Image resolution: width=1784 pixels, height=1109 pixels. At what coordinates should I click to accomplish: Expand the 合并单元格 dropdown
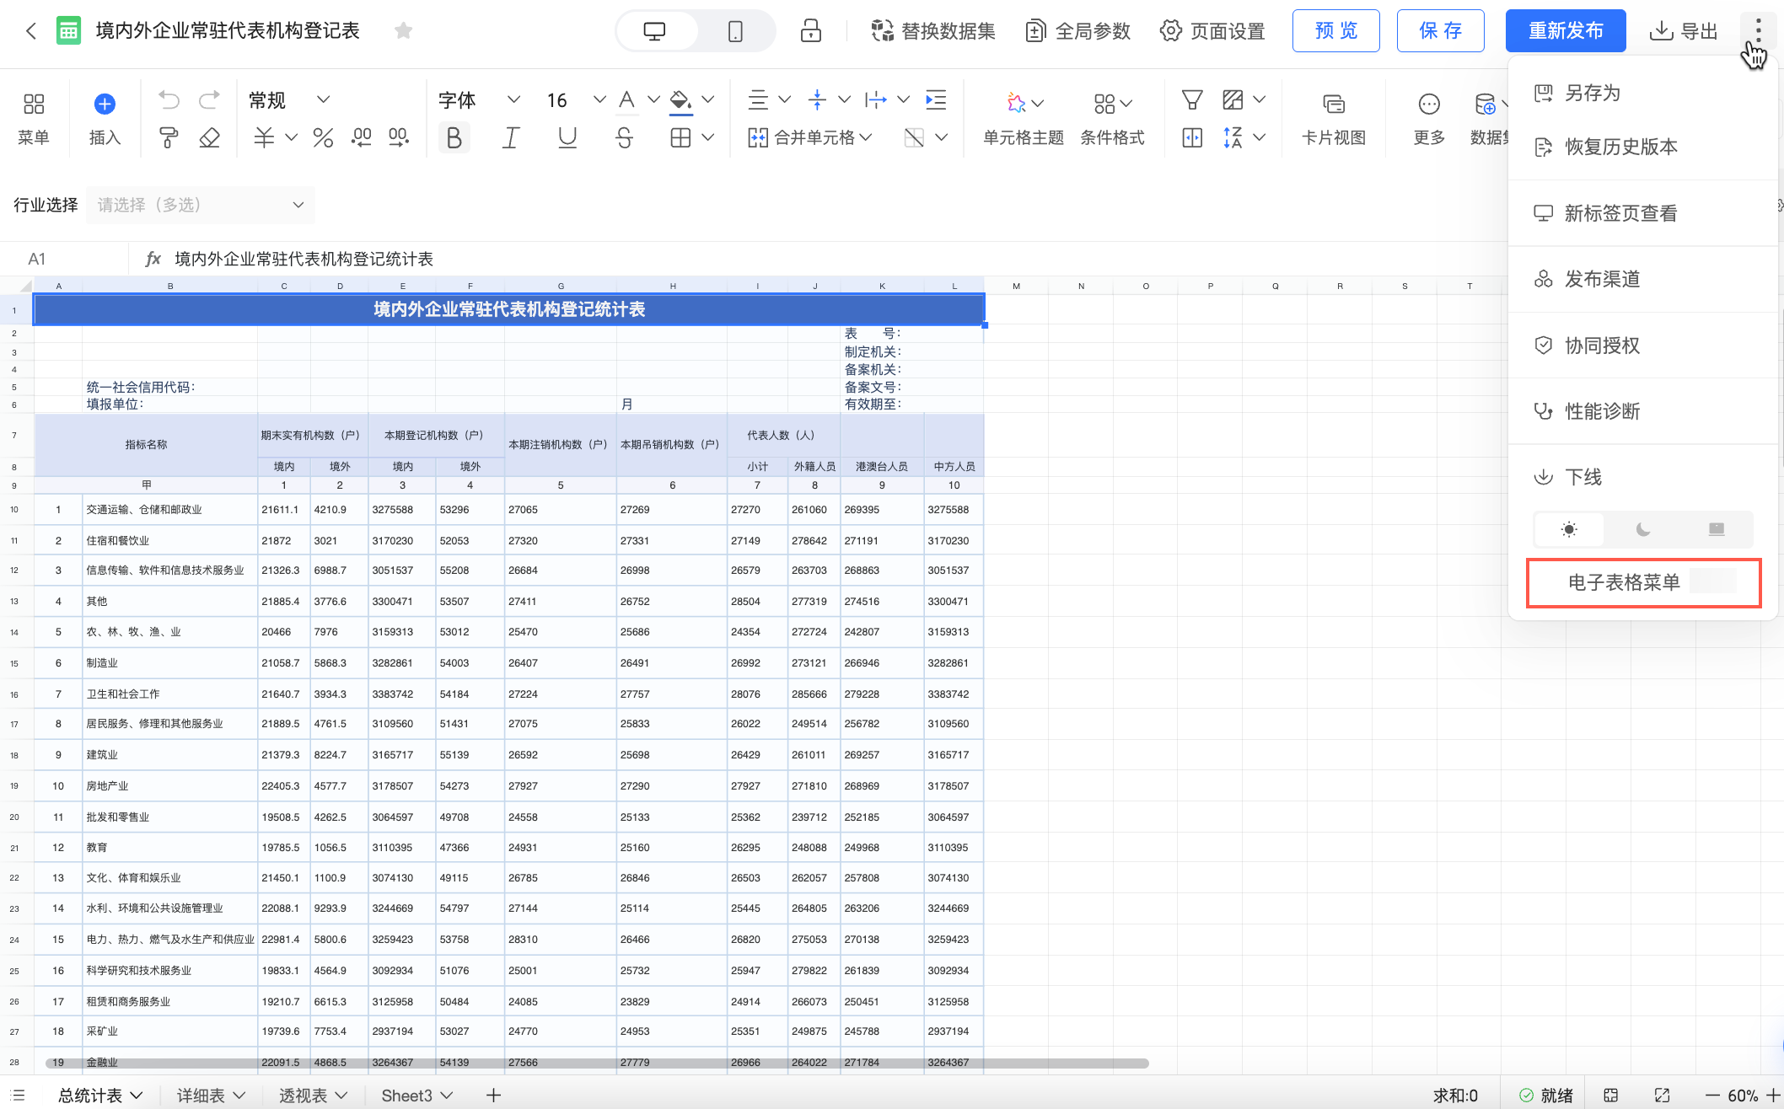point(866,137)
